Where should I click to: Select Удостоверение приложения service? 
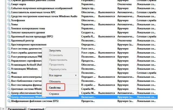29,45
